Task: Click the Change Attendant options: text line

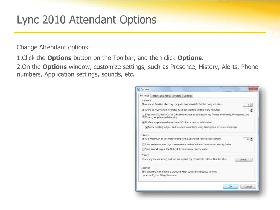Action: [53, 47]
